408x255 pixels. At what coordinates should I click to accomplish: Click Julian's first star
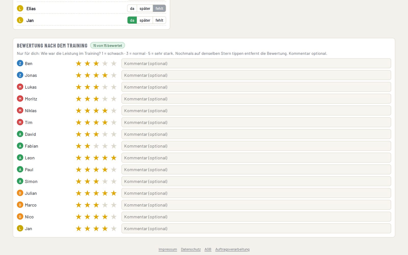pyautogui.click(x=79, y=193)
